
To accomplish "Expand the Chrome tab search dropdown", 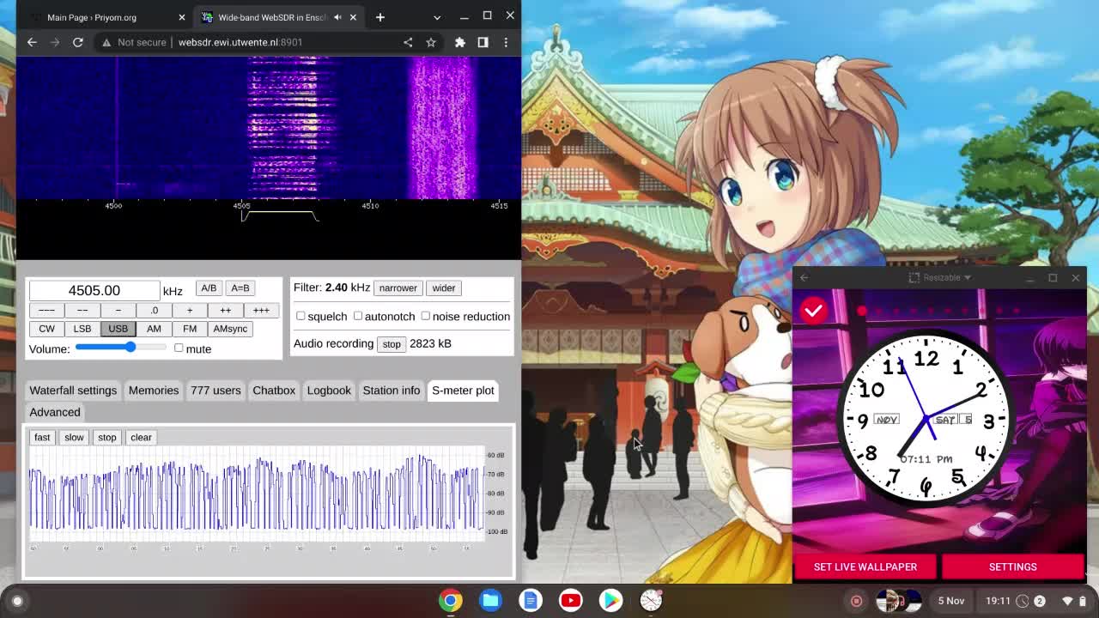I will (x=437, y=17).
